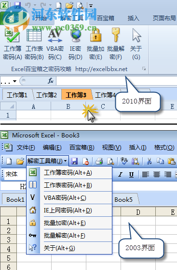Click Paste clipboard icon in 2003 toolbar
Screen dimensions: 177x270
(172, 161)
